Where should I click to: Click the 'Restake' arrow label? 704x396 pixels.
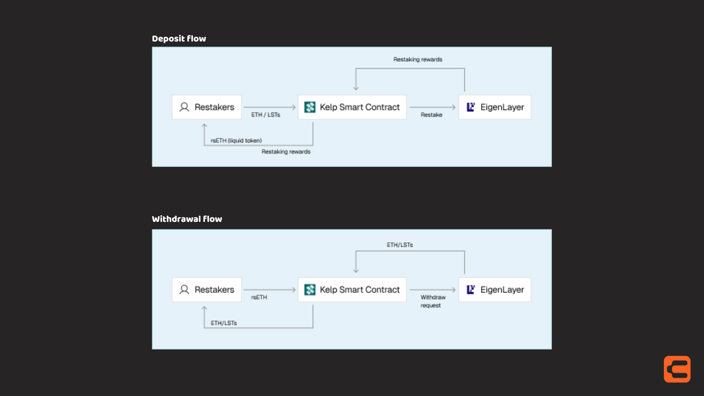(x=432, y=115)
